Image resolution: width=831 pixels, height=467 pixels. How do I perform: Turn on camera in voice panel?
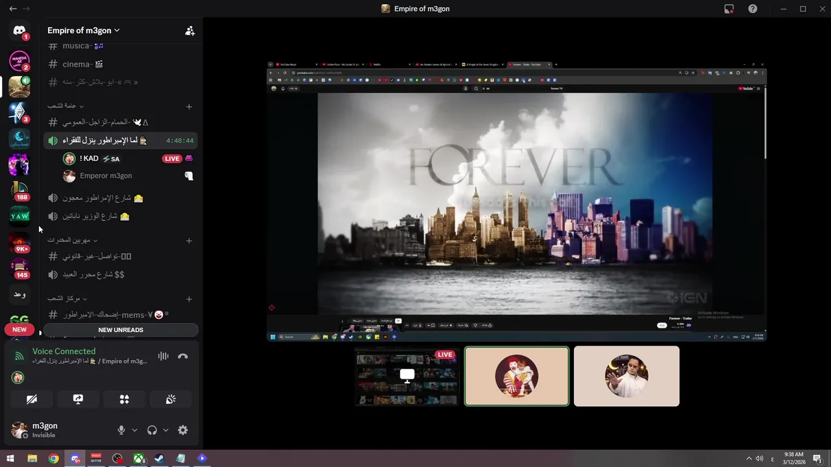pyautogui.click(x=31, y=400)
